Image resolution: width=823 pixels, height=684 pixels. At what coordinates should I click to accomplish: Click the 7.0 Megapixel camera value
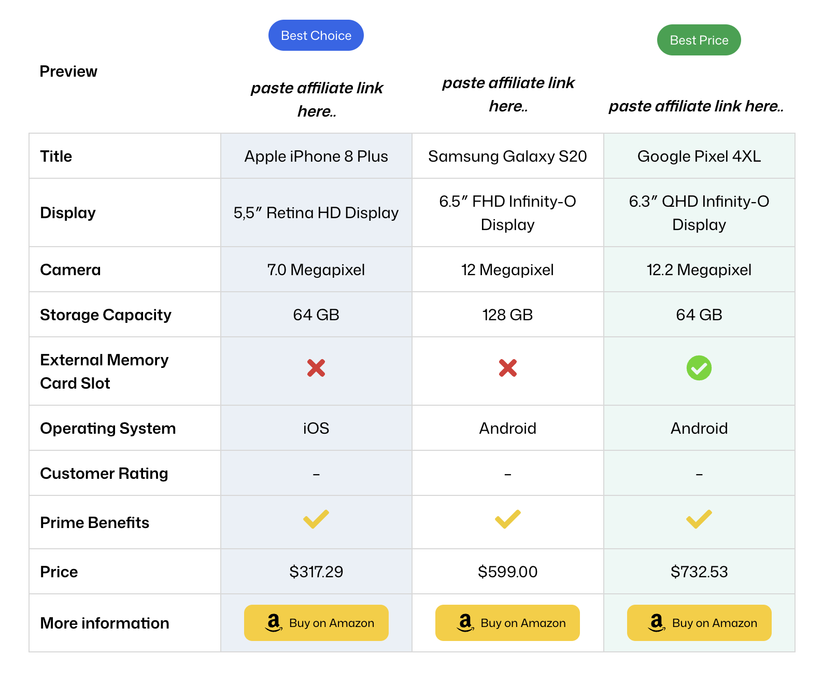(316, 270)
